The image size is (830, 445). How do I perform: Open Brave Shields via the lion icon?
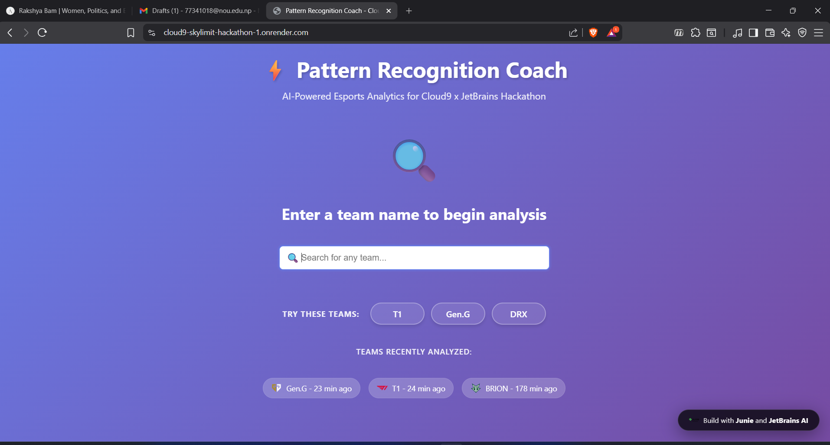point(593,32)
